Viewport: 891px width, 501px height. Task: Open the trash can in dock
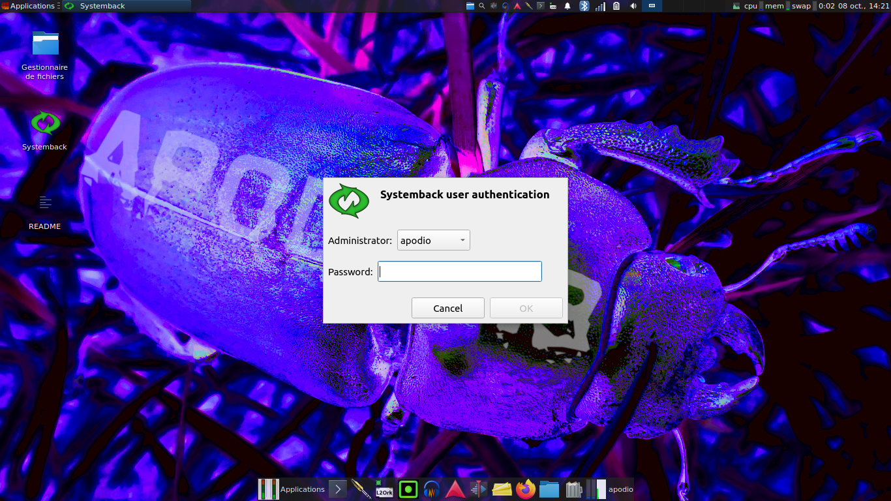tap(573, 489)
